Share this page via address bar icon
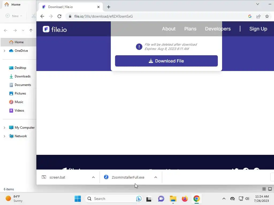 click(258, 16)
